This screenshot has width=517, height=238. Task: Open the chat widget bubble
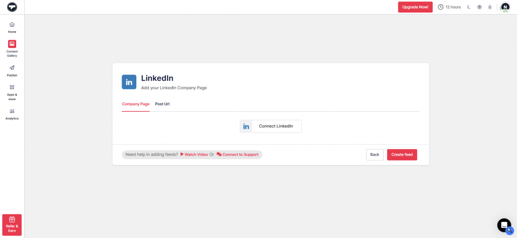[504, 225]
